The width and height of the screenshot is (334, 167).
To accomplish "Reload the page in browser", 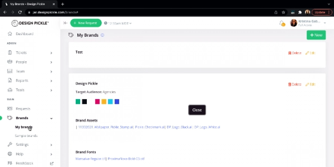I will pyautogui.click(x=20, y=12).
